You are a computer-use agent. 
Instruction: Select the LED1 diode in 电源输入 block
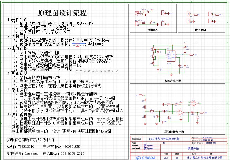click(151, 23)
